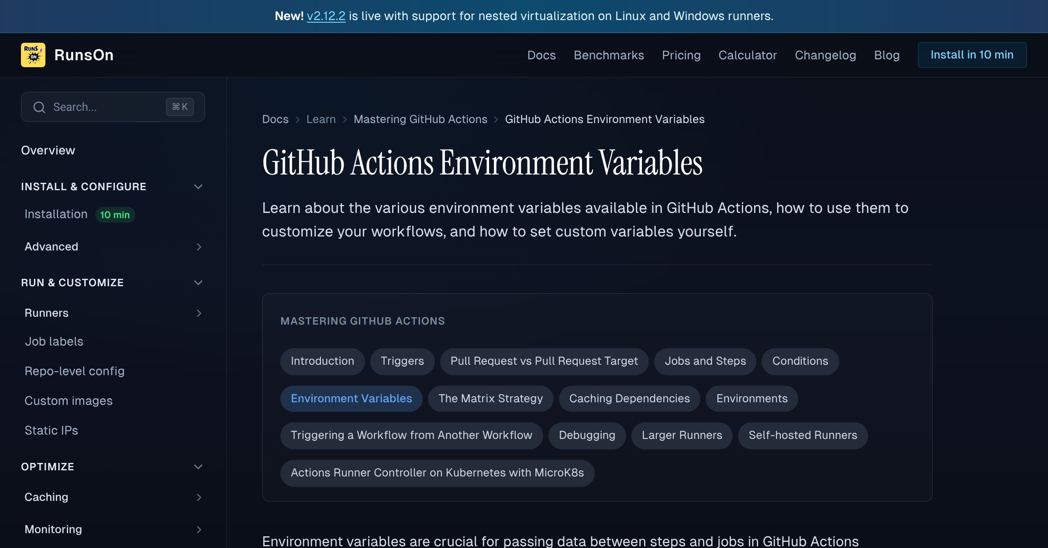Click the Learn breadcrumb link
Image resolution: width=1048 pixels, height=548 pixels.
(x=321, y=119)
